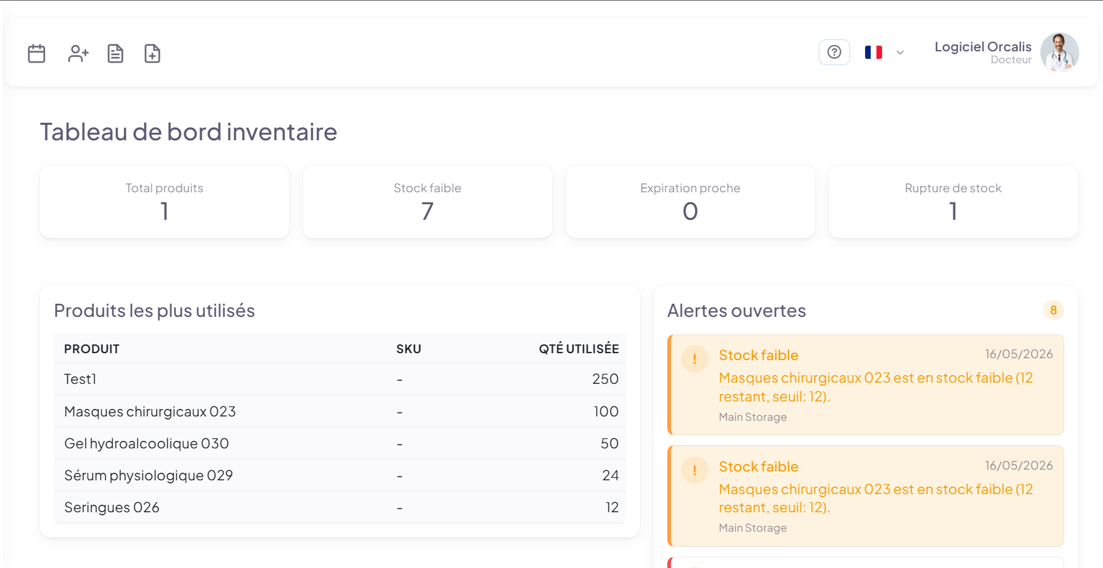This screenshot has width=1103, height=568.
Task: Select the Seringues 026 row
Action: (x=340, y=507)
